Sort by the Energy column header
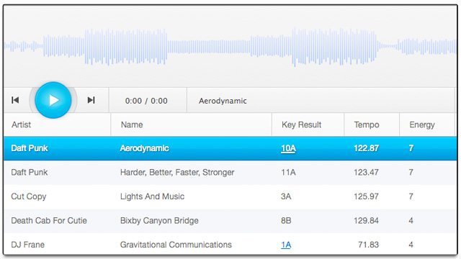This screenshot has height=259, width=461. [422, 124]
